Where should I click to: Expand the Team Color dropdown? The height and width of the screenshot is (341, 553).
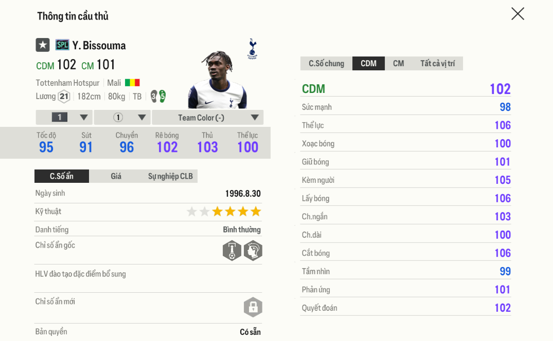(x=208, y=118)
